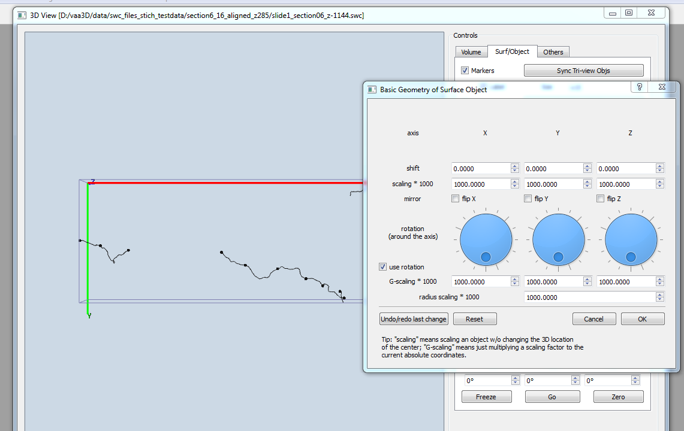Toggle the Markers checkbox

pyautogui.click(x=465, y=71)
